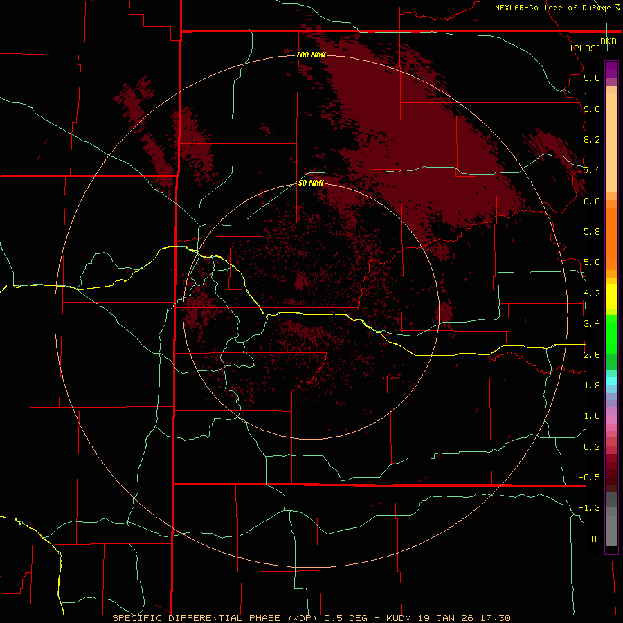Click the Specific Differential Phase caption
623x623 pixels.
tap(311, 618)
